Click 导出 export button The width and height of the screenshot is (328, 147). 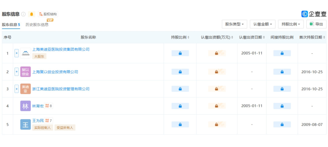coord(316,24)
